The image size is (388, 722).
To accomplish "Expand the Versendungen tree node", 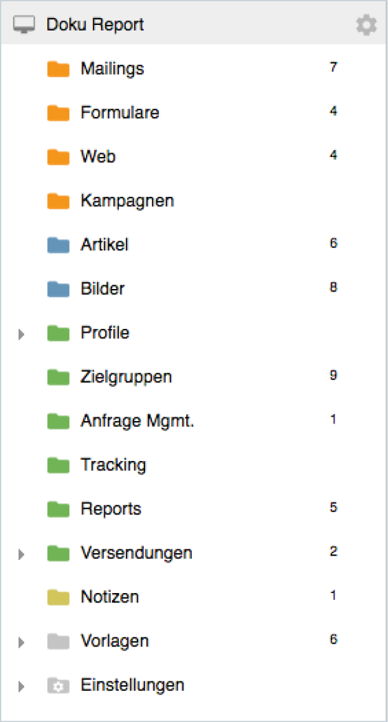I will pos(22,554).
